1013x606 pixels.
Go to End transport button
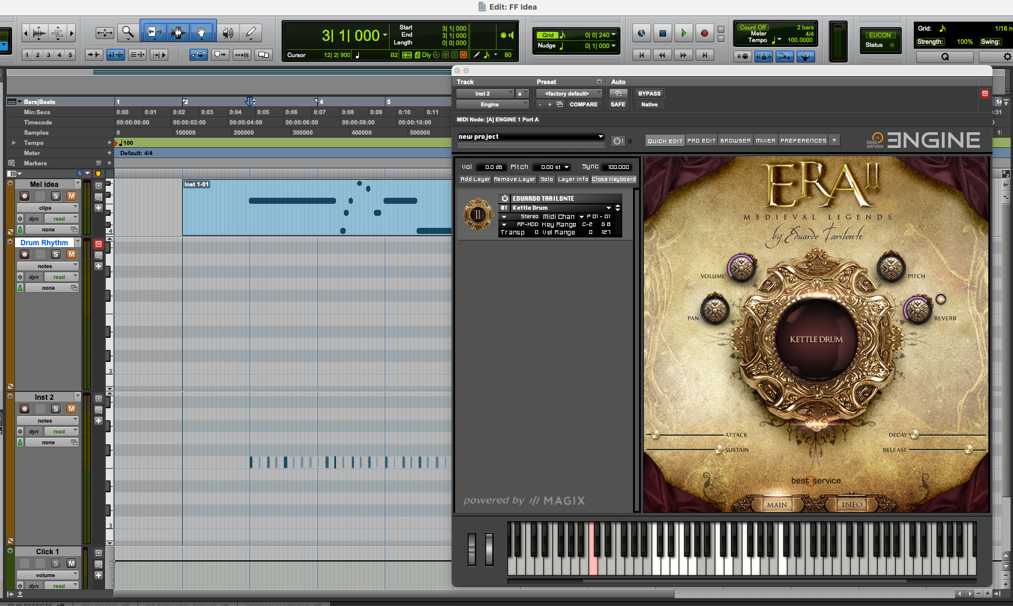pyautogui.click(x=704, y=55)
